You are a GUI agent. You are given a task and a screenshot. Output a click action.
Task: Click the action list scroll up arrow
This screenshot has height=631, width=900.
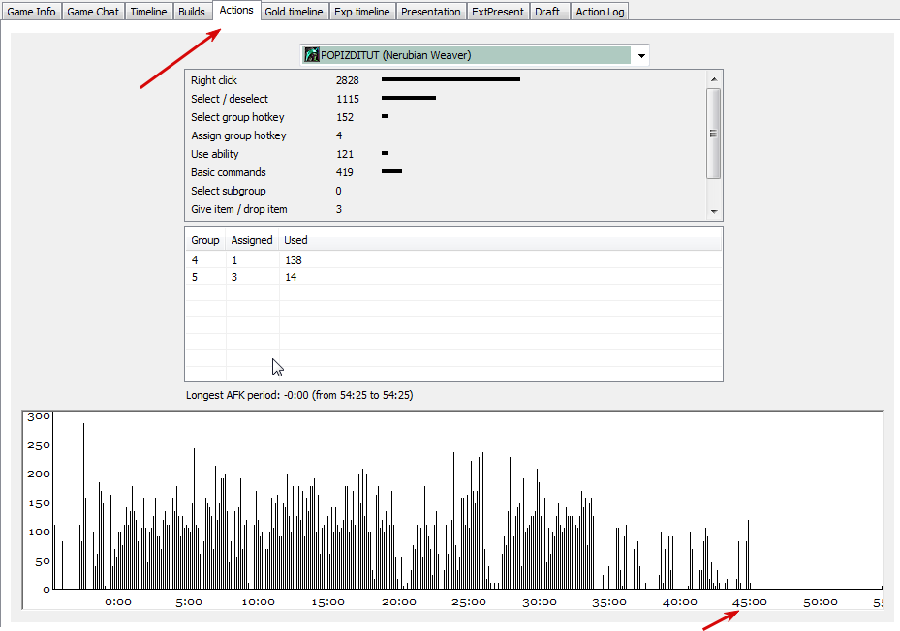[714, 79]
